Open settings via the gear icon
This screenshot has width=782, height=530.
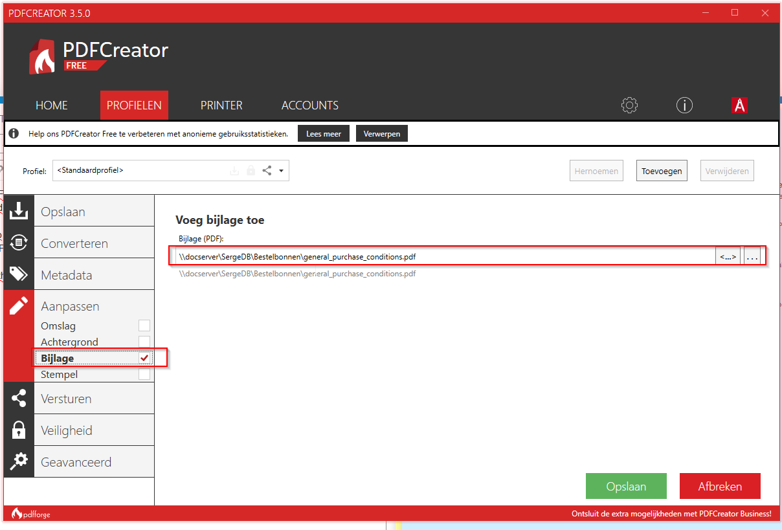(629, 105)
